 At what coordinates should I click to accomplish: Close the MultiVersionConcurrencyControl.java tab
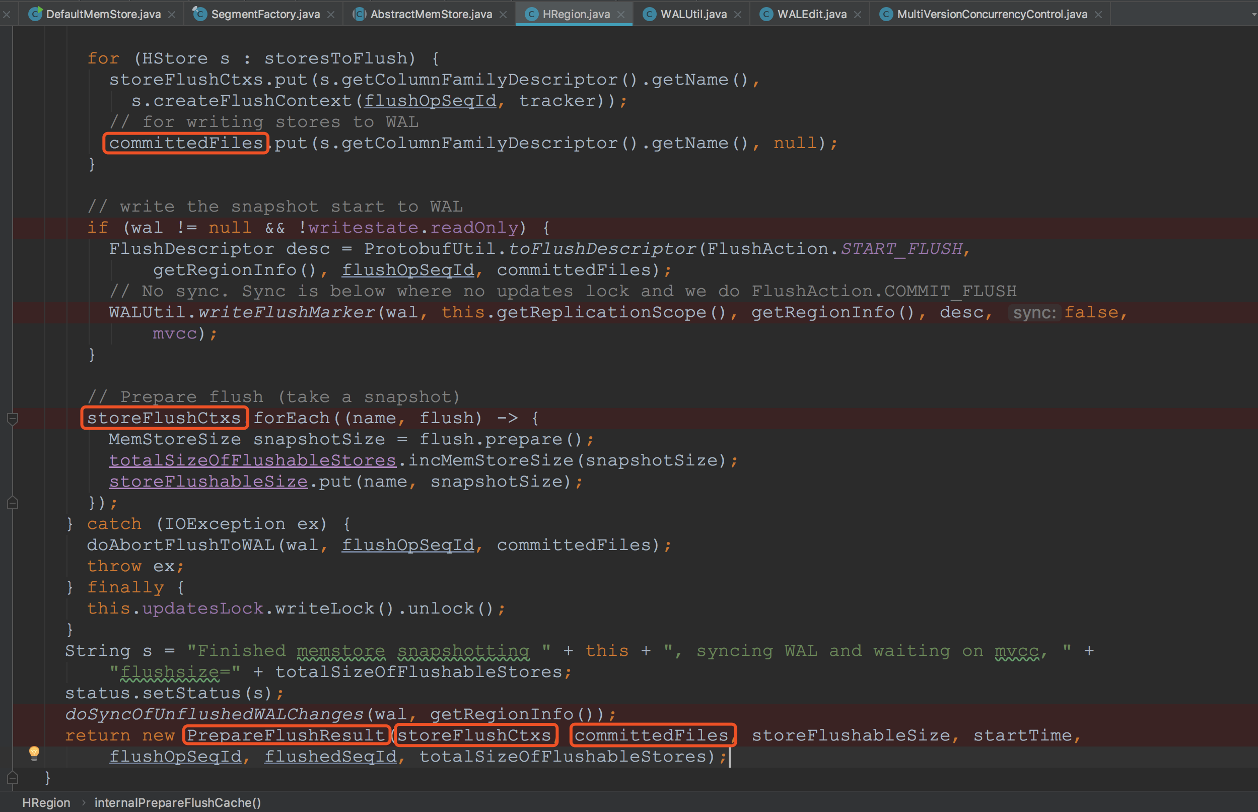pyautogui.click(x=1098, y=15)
